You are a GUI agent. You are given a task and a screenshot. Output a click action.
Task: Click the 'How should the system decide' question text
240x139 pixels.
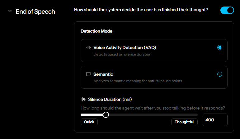click(x=141, y=10)
